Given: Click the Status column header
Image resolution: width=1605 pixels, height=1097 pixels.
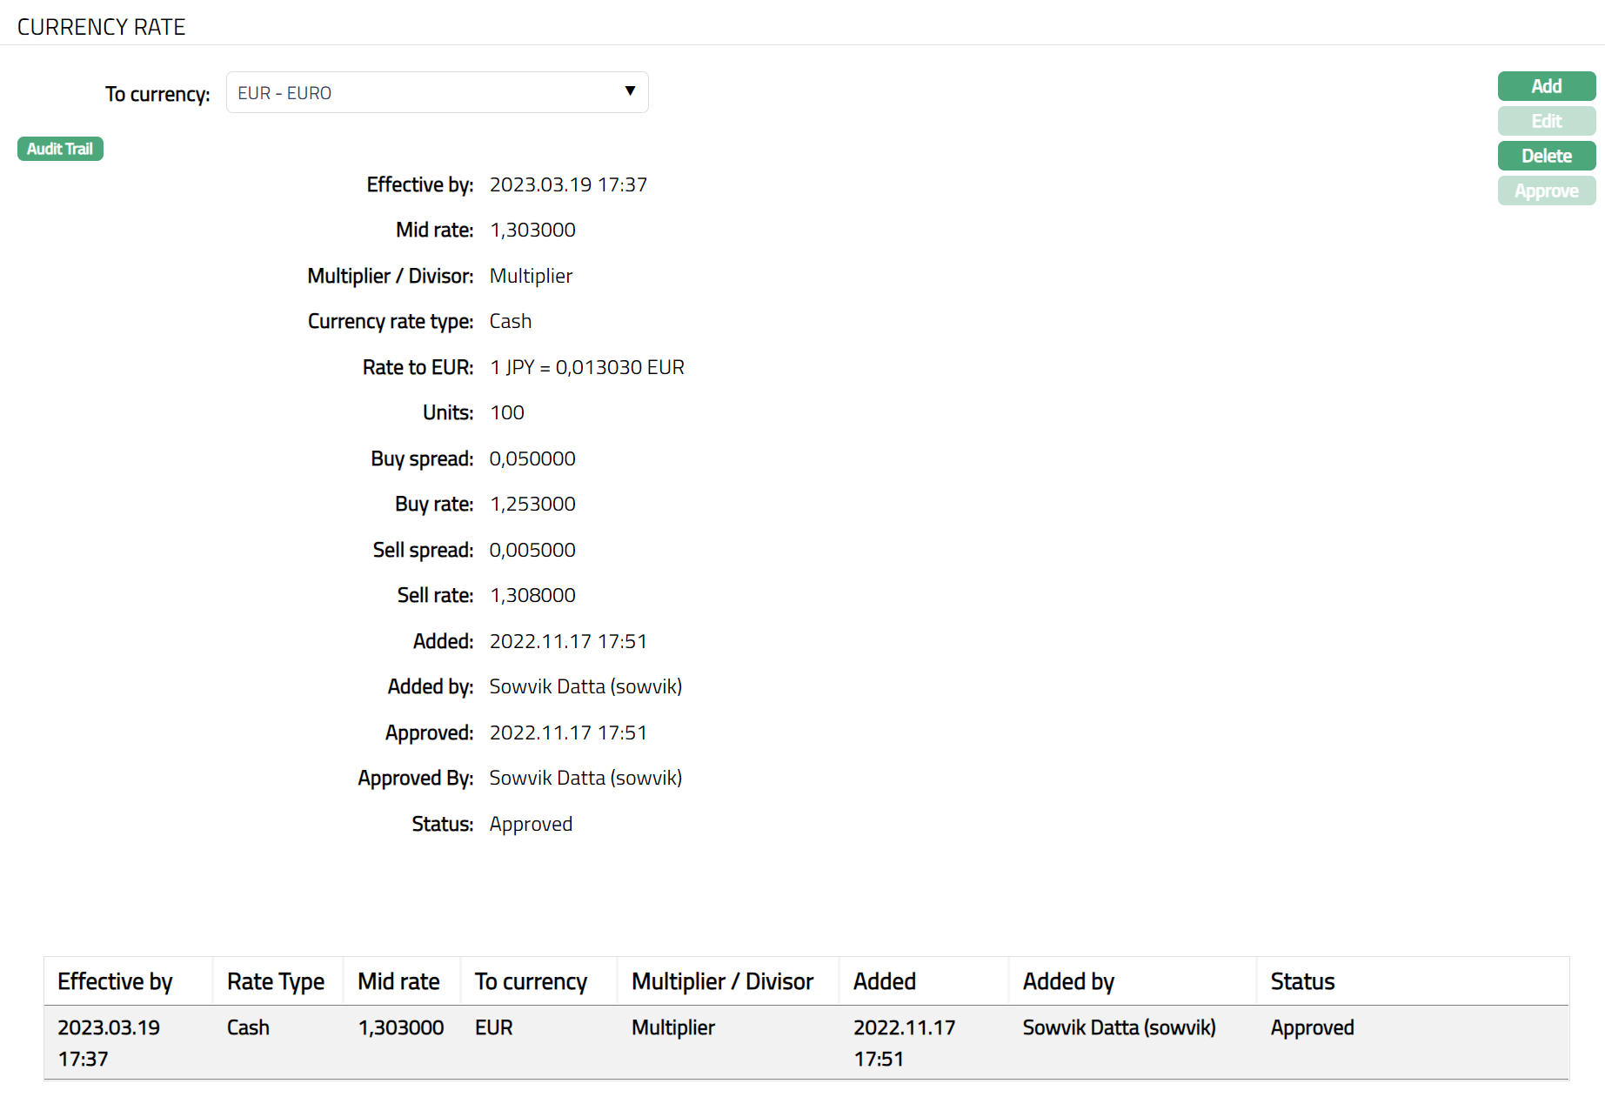Looking at the screenshot, I should click(1302, 981).
